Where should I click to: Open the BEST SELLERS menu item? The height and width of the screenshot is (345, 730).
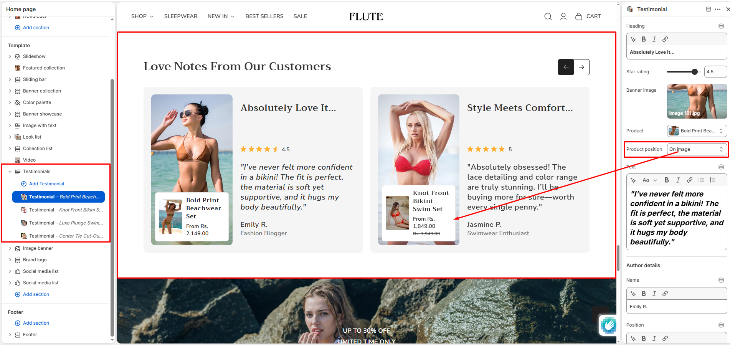[264, 16]
